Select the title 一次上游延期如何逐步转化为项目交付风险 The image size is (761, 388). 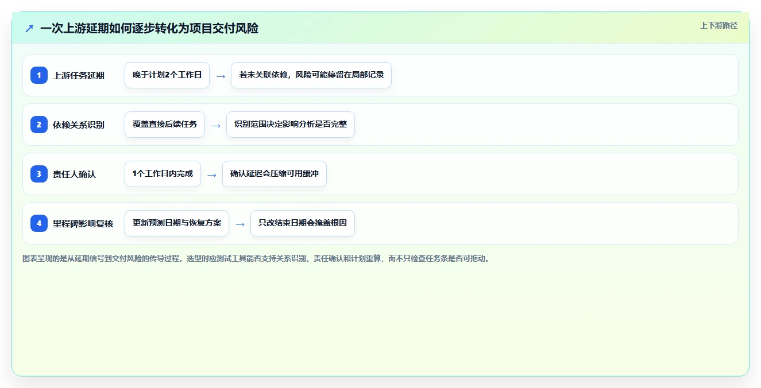pyautogui.click(x=149, y=28)
